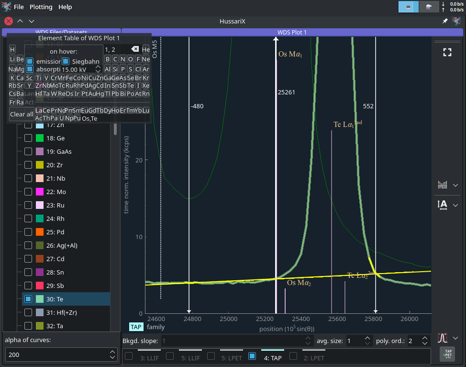Click the laptop icon in top panel
The image size is (466, 367).
coord(409,7)
